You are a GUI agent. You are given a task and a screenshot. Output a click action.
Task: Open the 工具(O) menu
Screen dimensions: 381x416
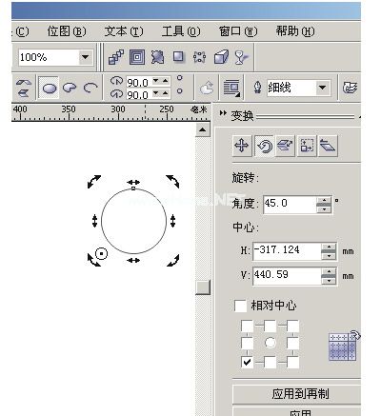point(181,31)
